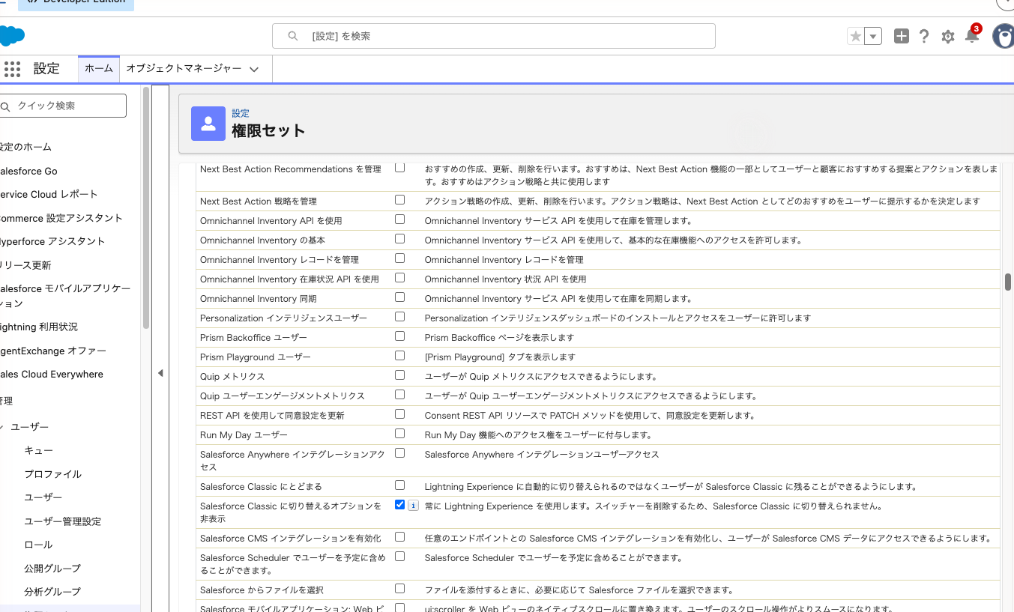The height and width of the screenshot is (612, 1014).
Task: Enable Quip メトリクス permission checkbox
Action: click(x=399, y=375)
